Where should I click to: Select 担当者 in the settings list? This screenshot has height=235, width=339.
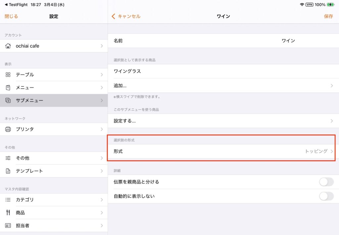pos(54,225)
